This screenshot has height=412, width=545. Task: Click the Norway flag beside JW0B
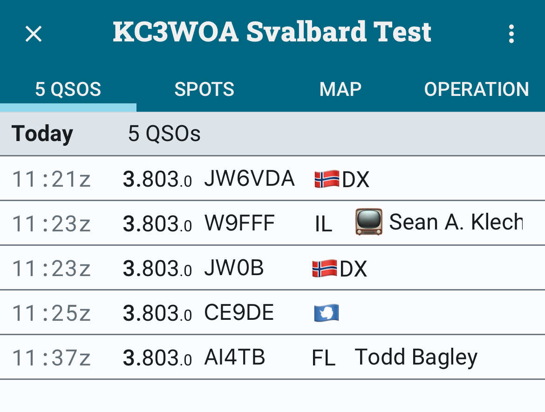pos(324,269)
